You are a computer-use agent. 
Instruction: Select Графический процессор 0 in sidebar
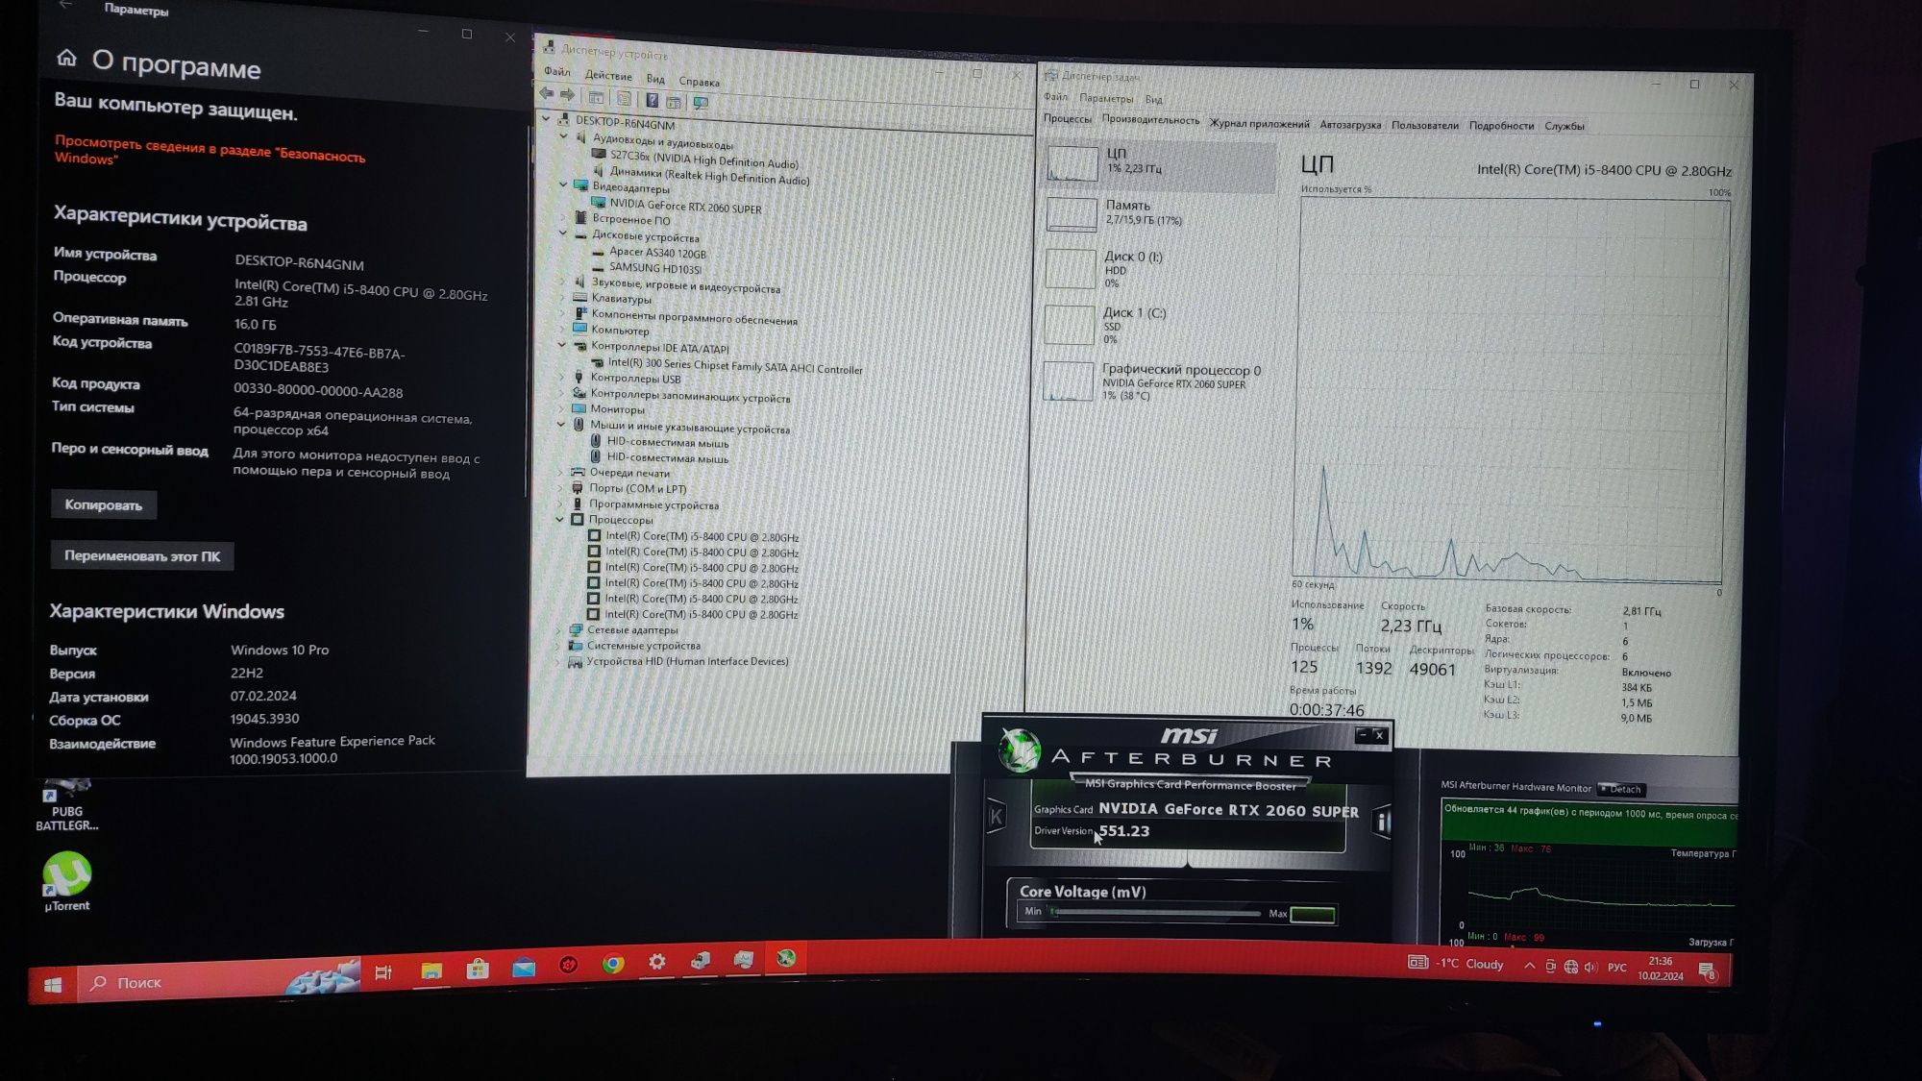click(1158, 381)
